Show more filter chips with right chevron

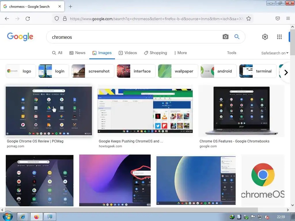tap(286, 72)
